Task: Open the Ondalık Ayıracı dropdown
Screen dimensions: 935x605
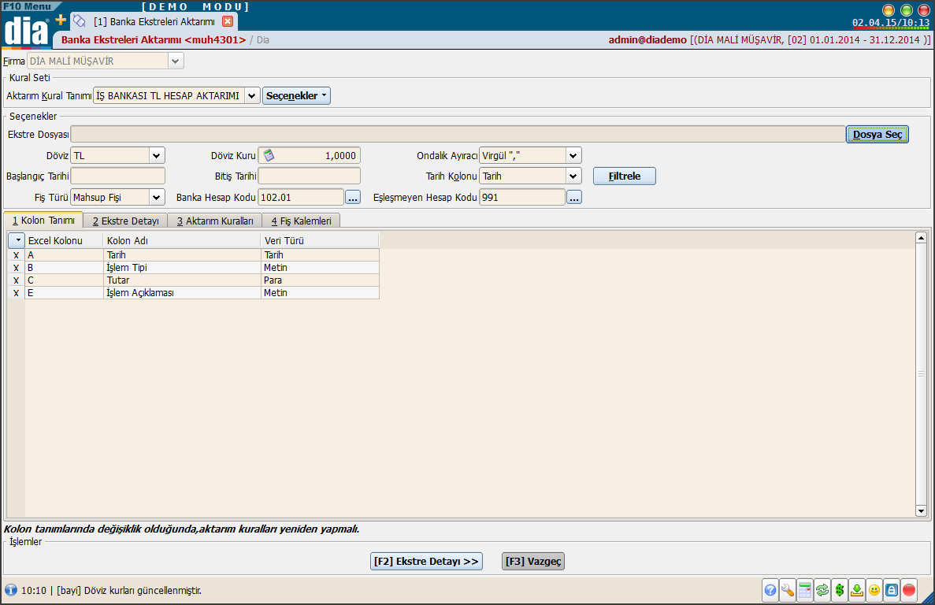Action: pyautogui.click(x=573, y=155)
